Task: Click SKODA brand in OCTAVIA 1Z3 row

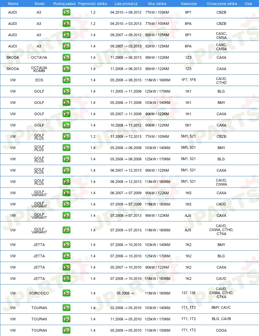Action: tap(13, 57)
